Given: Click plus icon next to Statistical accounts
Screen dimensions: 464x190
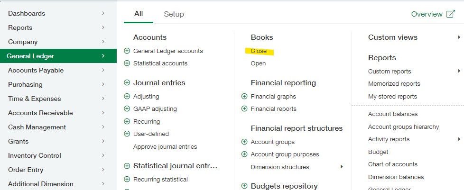Looking at the screenshot, I should [127, 63].
